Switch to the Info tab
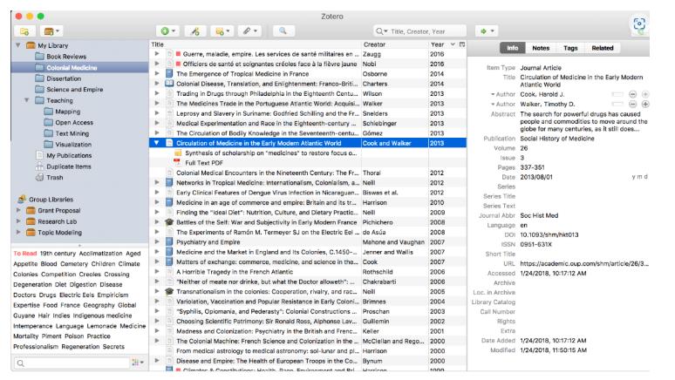The height and width of the screenshot is (380, 675). (x=512, y=48)
